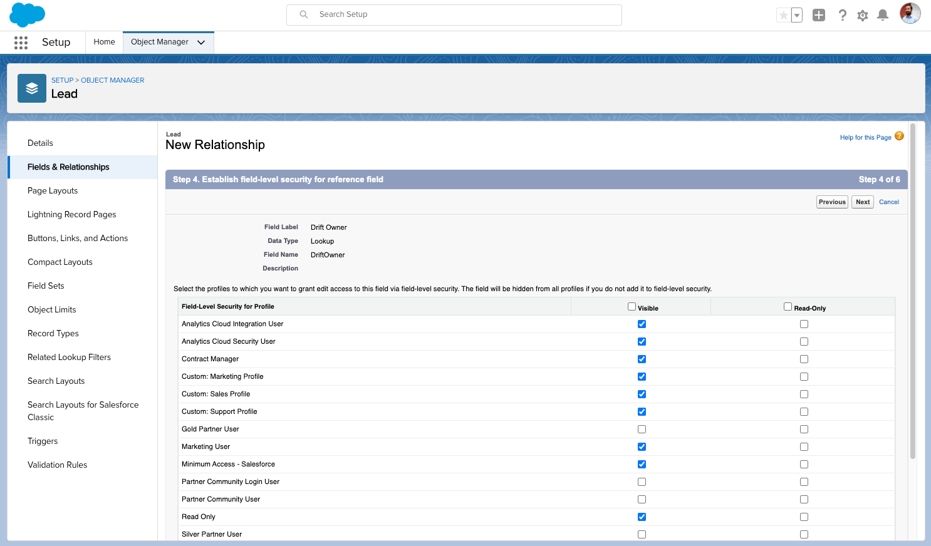Viewport: 931px width, 546px height.
Task: Focus the Search Setup input field
Action: pyautogui.click(x=454, y=15)
